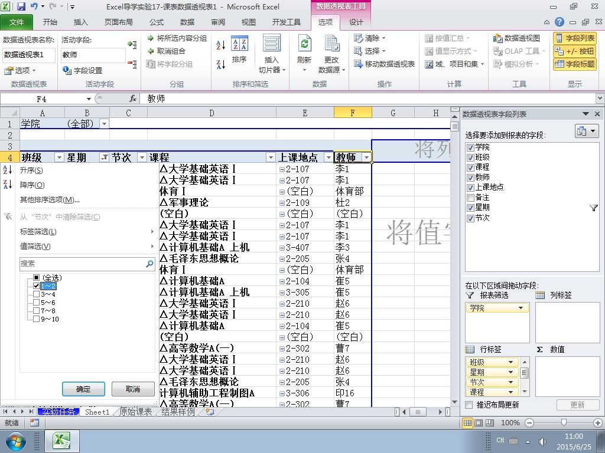Check the 5~6 filter checkbox
The width and height of the screenshot is (605, 453).
click(36, 303)
